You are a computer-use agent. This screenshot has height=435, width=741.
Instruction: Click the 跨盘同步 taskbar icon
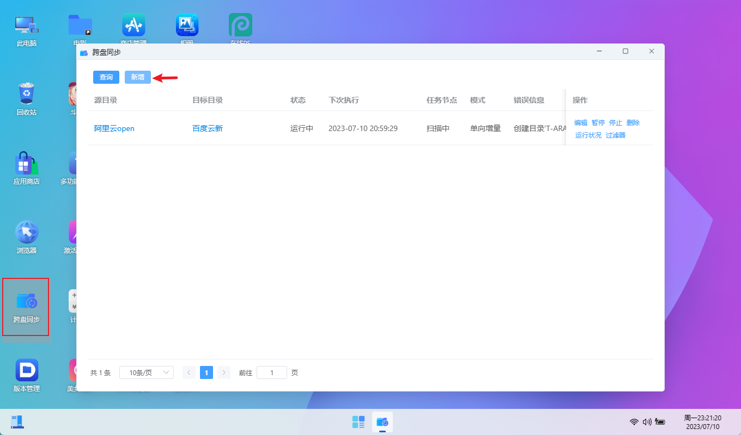382,422
